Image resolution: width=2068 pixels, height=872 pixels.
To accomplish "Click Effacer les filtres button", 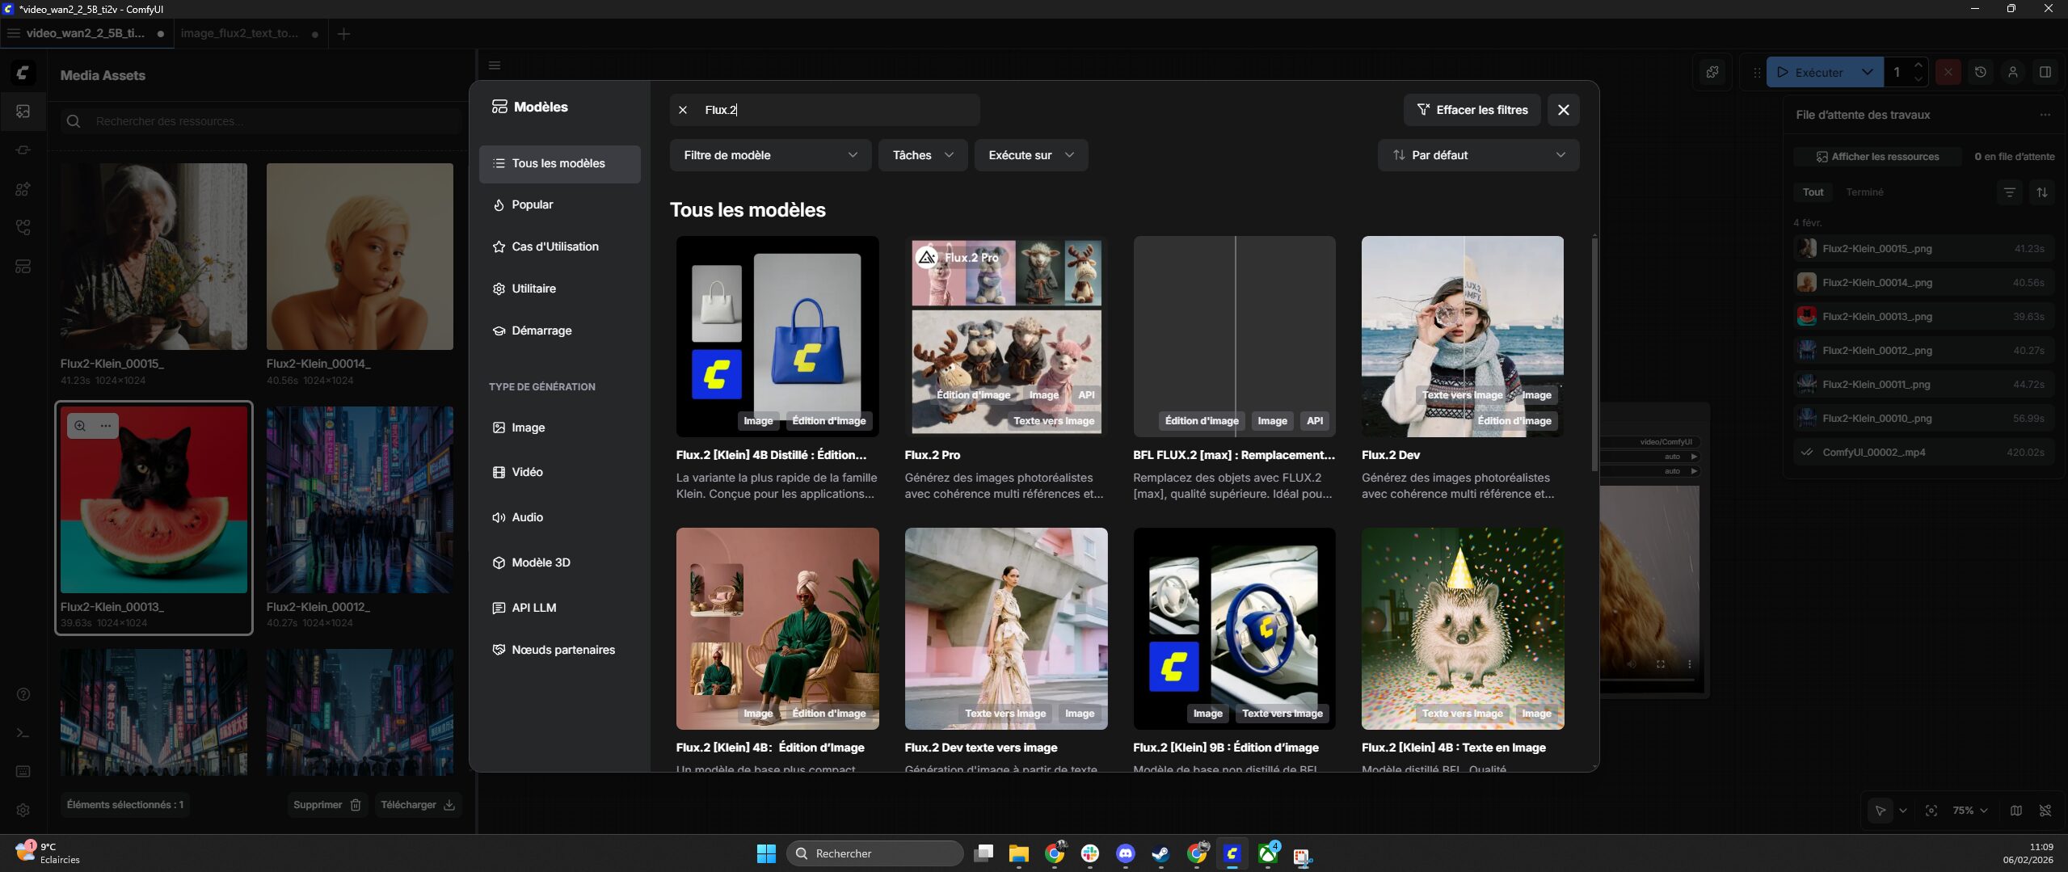I will coord(1472,110).
